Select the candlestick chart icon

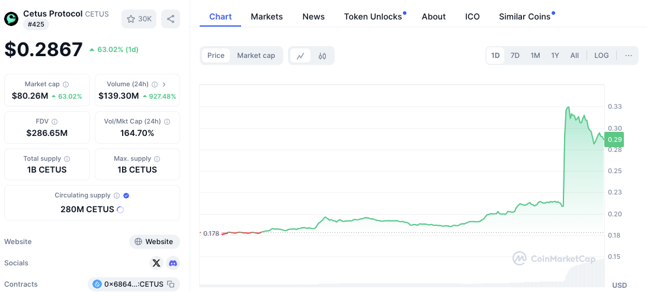click(x=322, y=56)
